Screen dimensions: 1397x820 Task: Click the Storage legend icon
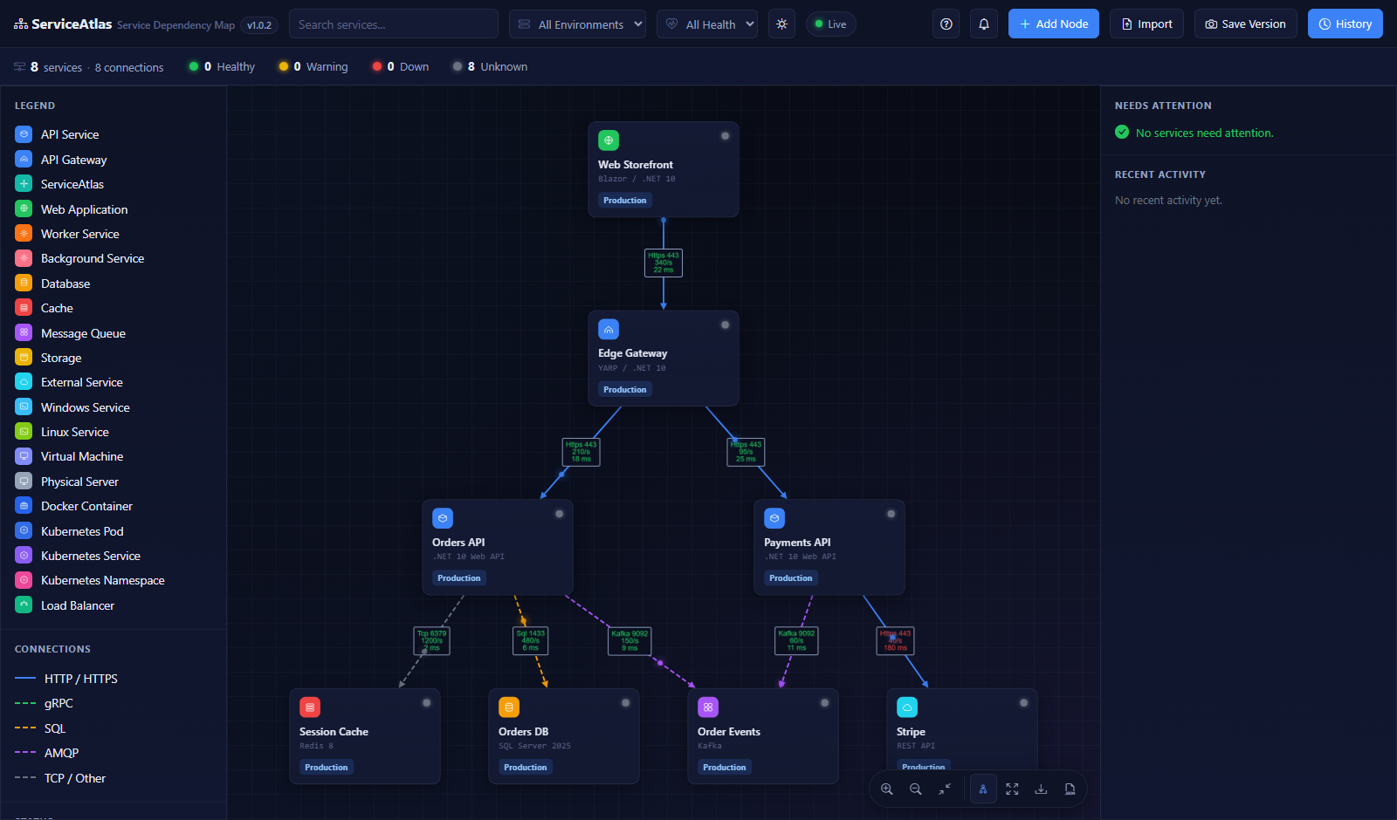(x=24, y=358)
